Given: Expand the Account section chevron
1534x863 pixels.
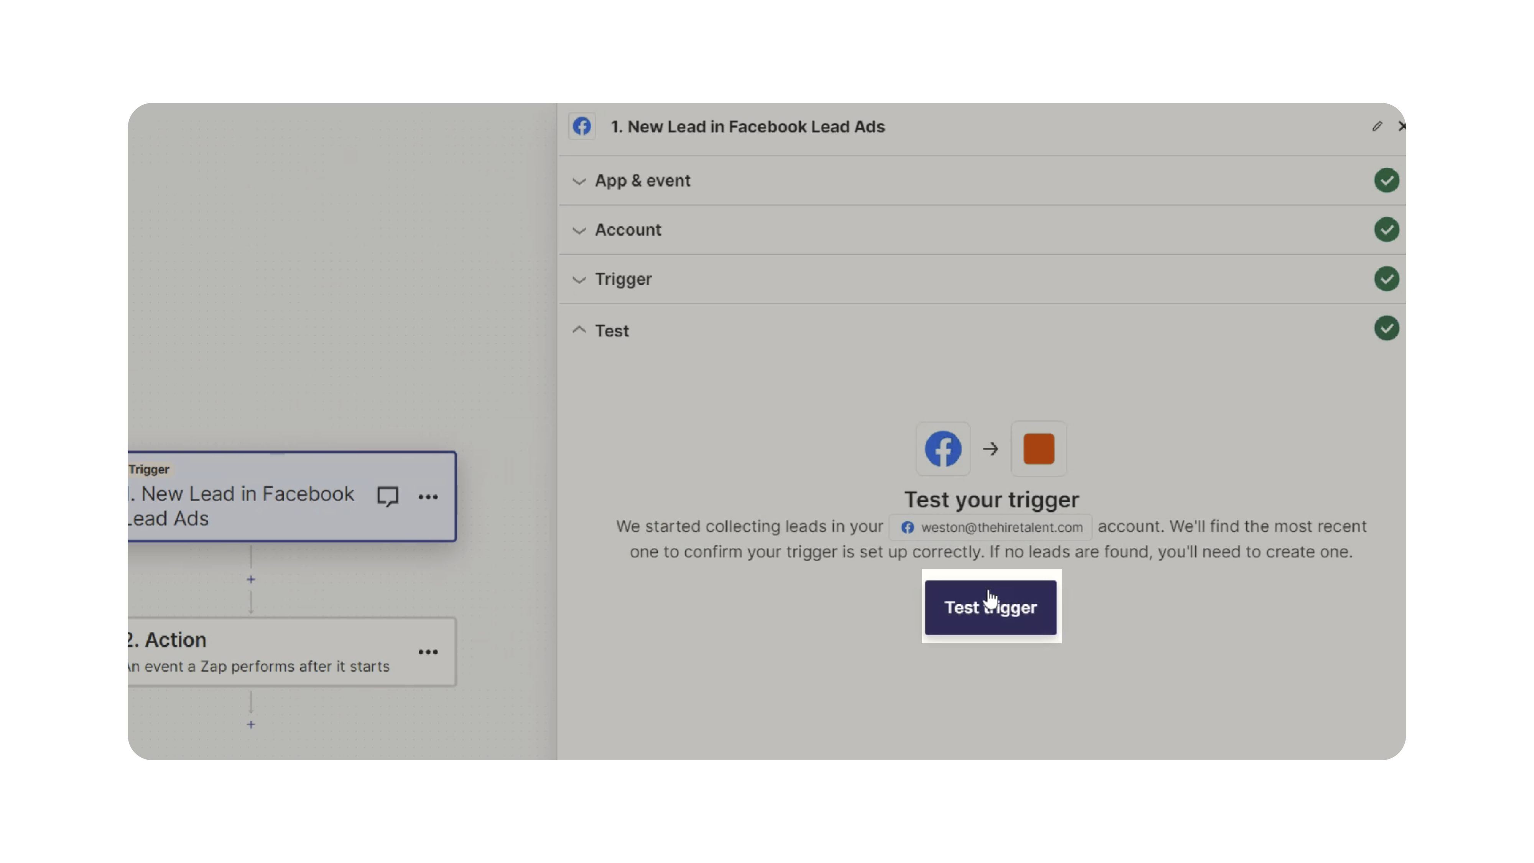Looking at the screenshot, I should 579,230.
